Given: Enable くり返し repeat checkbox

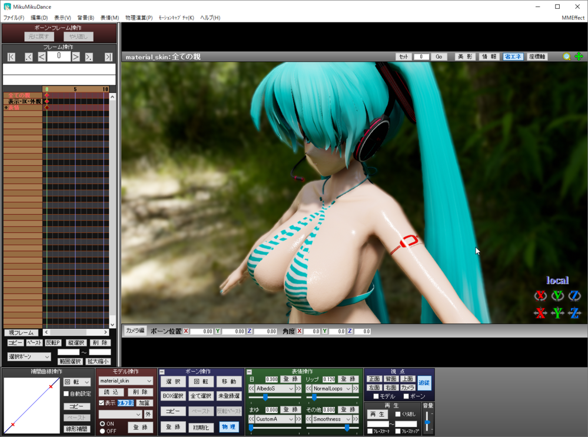Looking at the screenshot, I should click(398, 414).
